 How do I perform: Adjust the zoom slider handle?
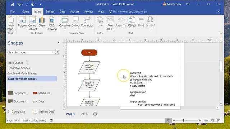[183, 120]
